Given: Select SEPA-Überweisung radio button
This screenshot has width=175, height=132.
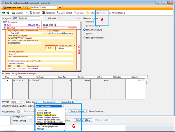Looking at the screenshot, I should pyautogui.click(x=85, y=30).
